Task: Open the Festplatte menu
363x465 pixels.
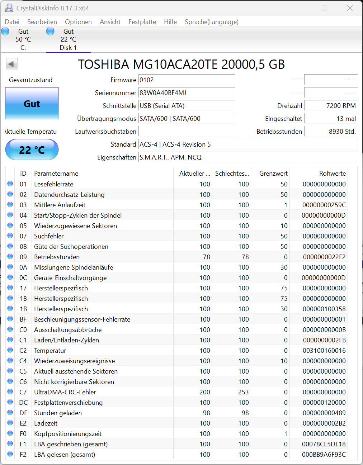Action: (x=142, y=22)
